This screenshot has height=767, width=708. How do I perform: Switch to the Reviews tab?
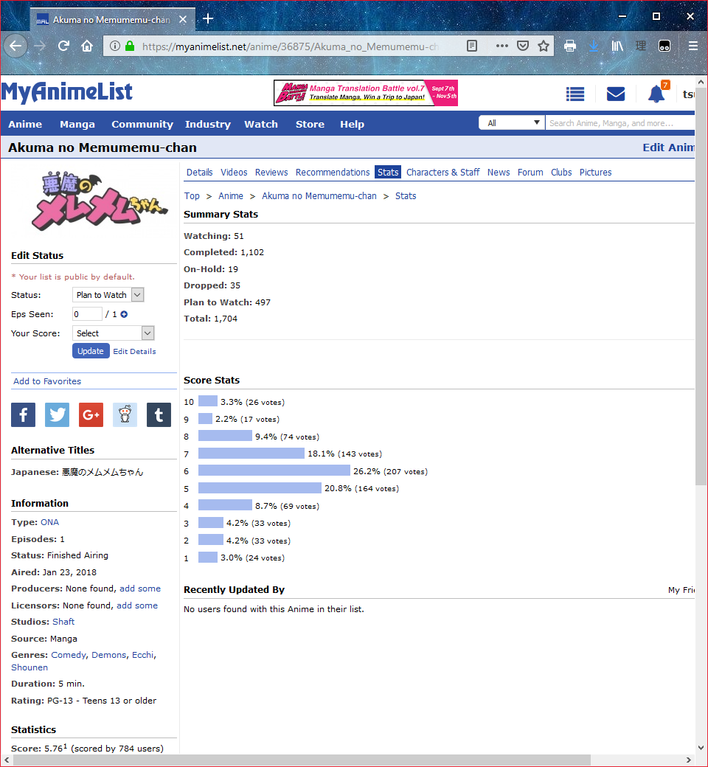(271, 173)
